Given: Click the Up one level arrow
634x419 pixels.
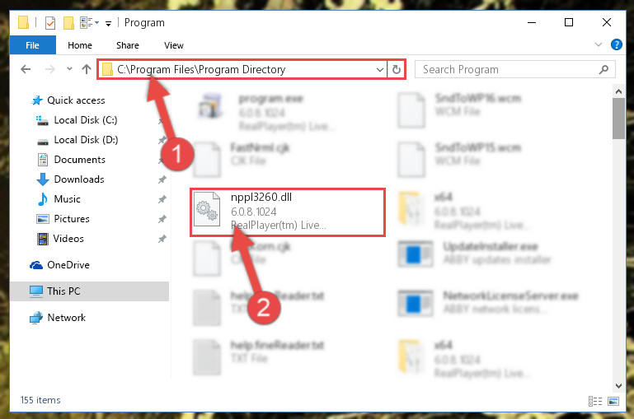Looking at the screenshot, I should 86,69.
